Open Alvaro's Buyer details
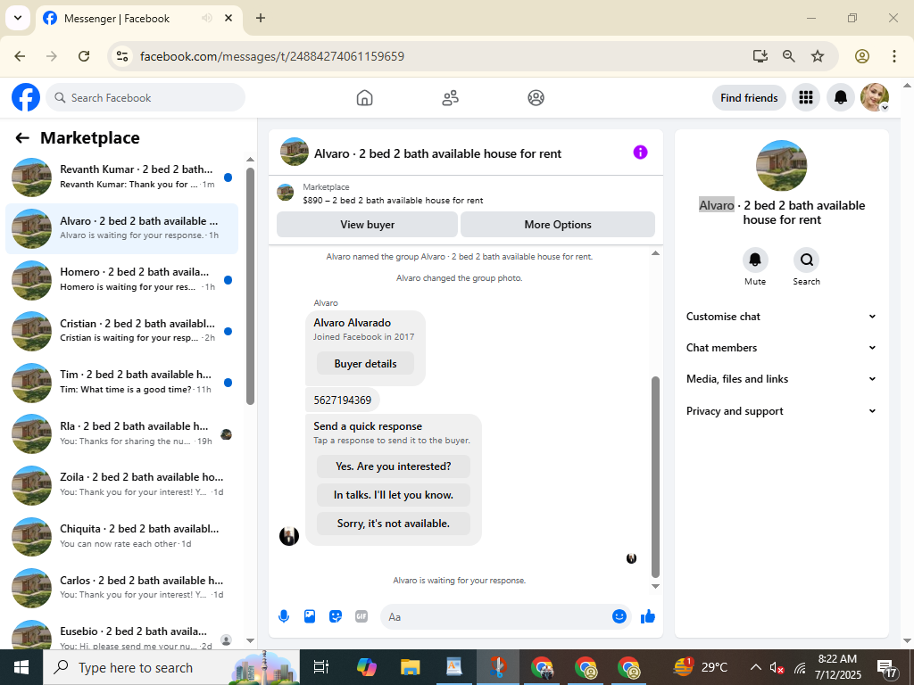 click(x=365, y=364)
